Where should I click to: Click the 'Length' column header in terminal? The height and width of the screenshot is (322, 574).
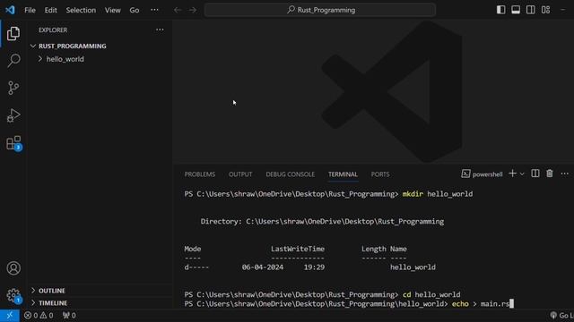[x=374, y=249]
